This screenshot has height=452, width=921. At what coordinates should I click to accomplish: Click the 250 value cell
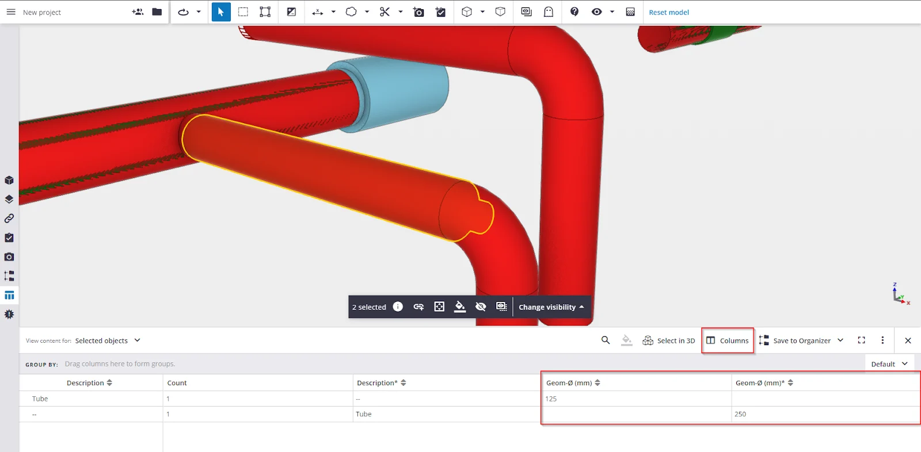coord(825,414)
